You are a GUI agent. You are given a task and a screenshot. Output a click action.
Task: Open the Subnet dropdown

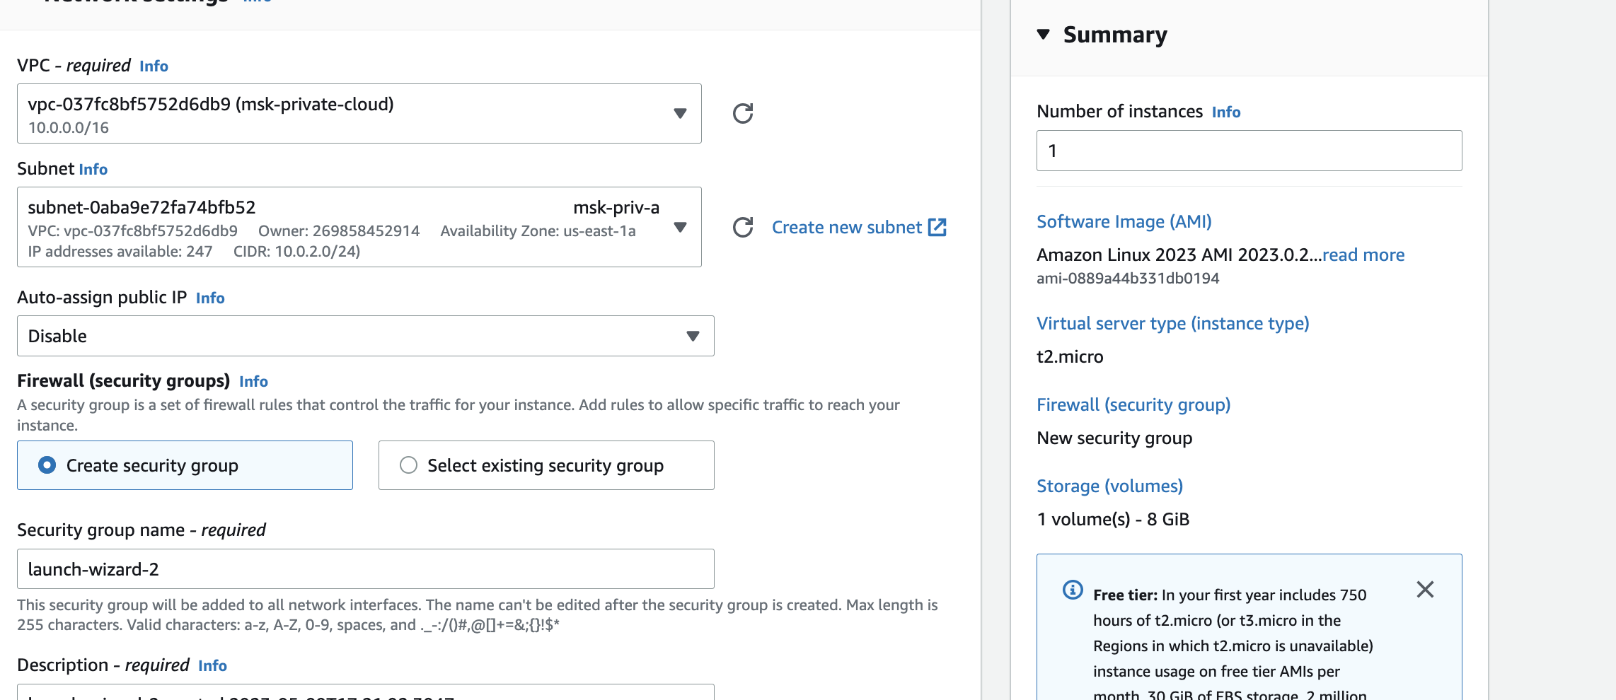pos(359,227)
